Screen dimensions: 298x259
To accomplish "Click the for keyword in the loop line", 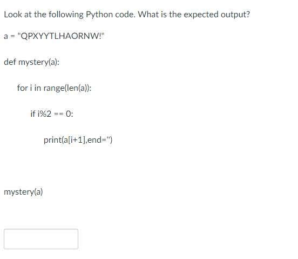I will click(23, 88).
